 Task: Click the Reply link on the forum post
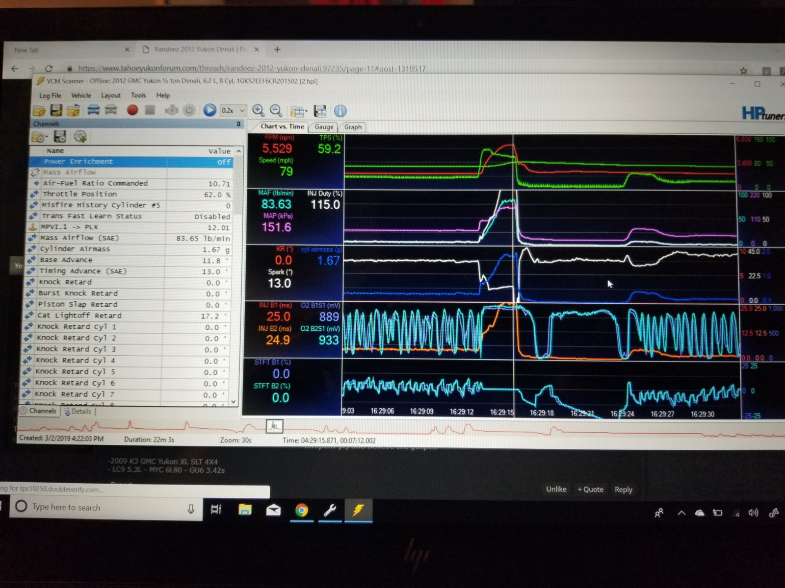624,490
